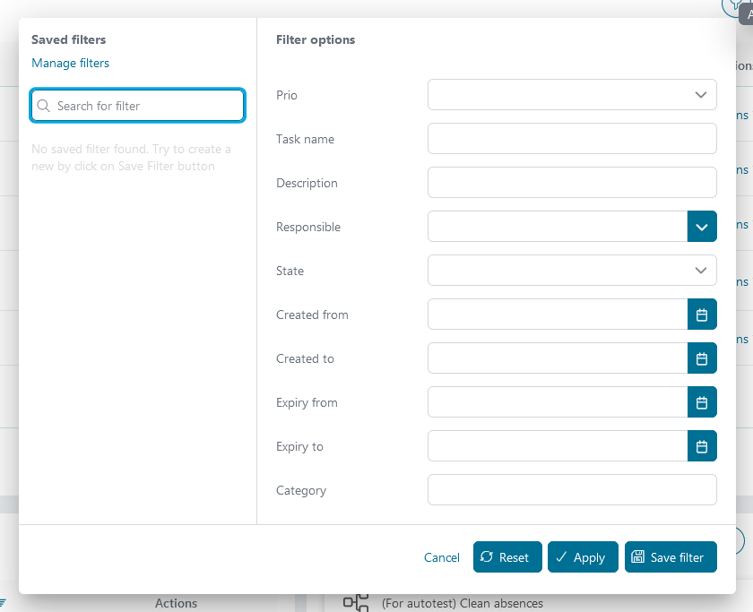The height and width of the screenshot is (612, 753).
Task: Open the Expiry from calendar picker
Action: pyautogui.click(x=702, y=402)
